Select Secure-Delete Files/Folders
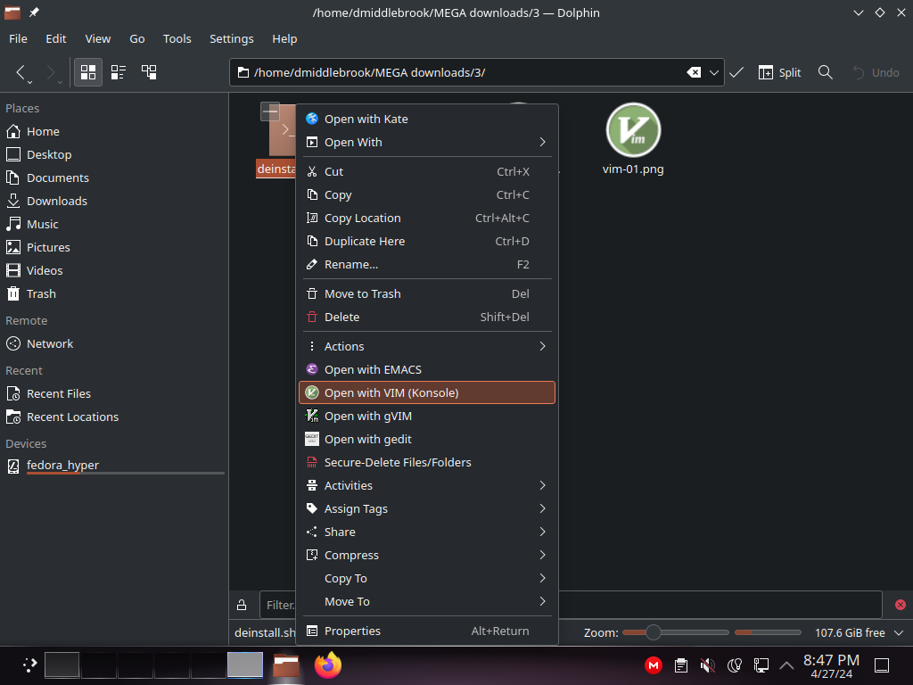913x685 pixels. [x=427, y=463]
